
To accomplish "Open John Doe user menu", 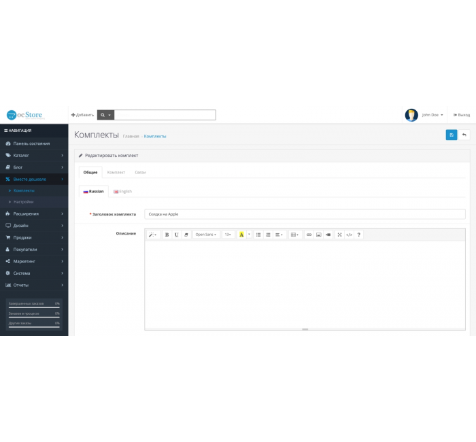I will (x=432, y=115).
